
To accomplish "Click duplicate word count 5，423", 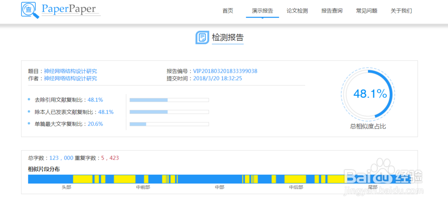I will pyautogui.click(x=110, y=158).
